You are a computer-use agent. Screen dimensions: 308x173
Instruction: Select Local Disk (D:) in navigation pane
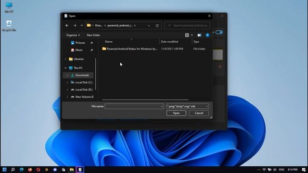click(84, 90)
